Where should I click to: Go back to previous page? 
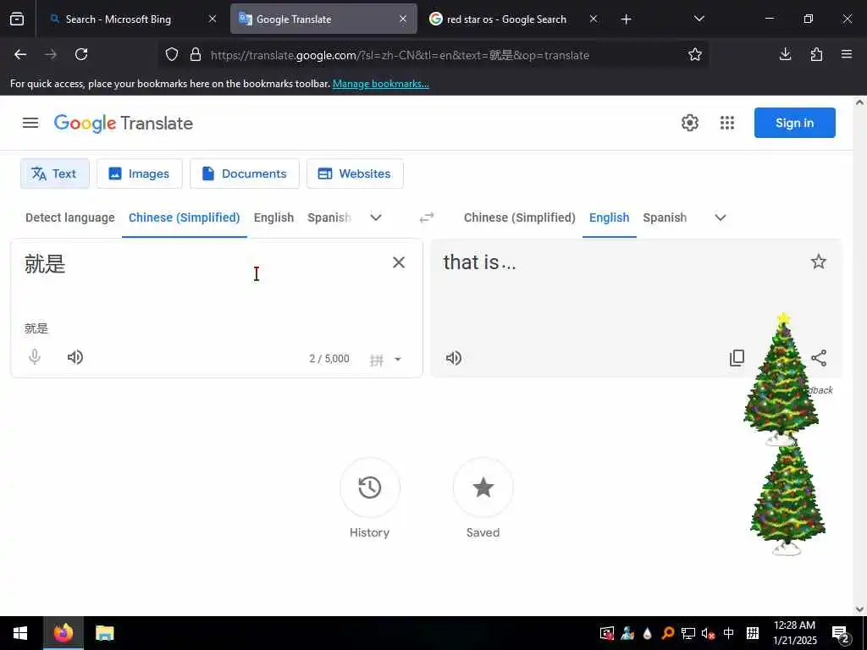[x=20, y=54]
